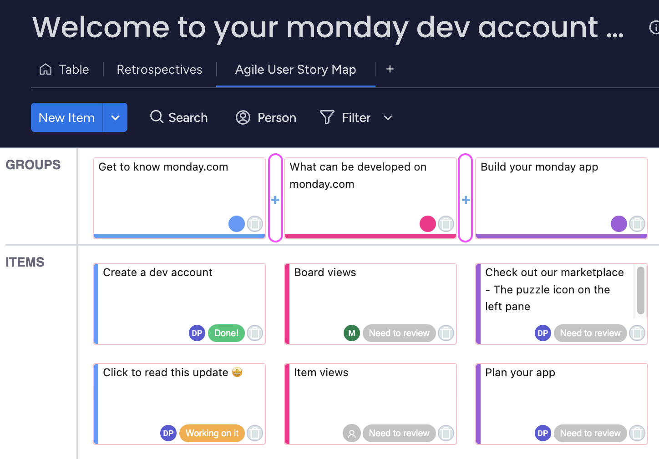Open 'Need to review' status on 'Check out our marketplace'
Screen dimensions: 659x459
coord(590,333)
